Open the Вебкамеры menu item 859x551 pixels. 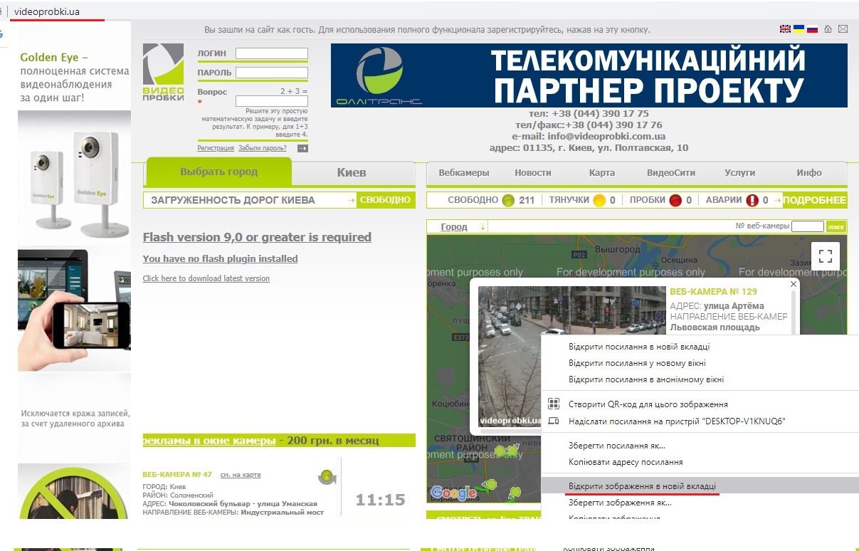point(464,173)
